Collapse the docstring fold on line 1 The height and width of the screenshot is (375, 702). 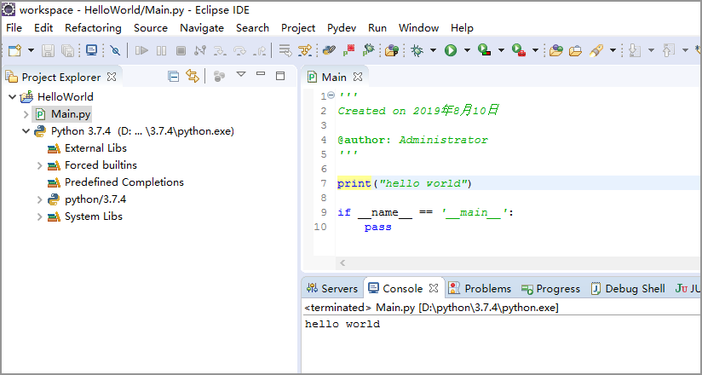click(331, 95)
